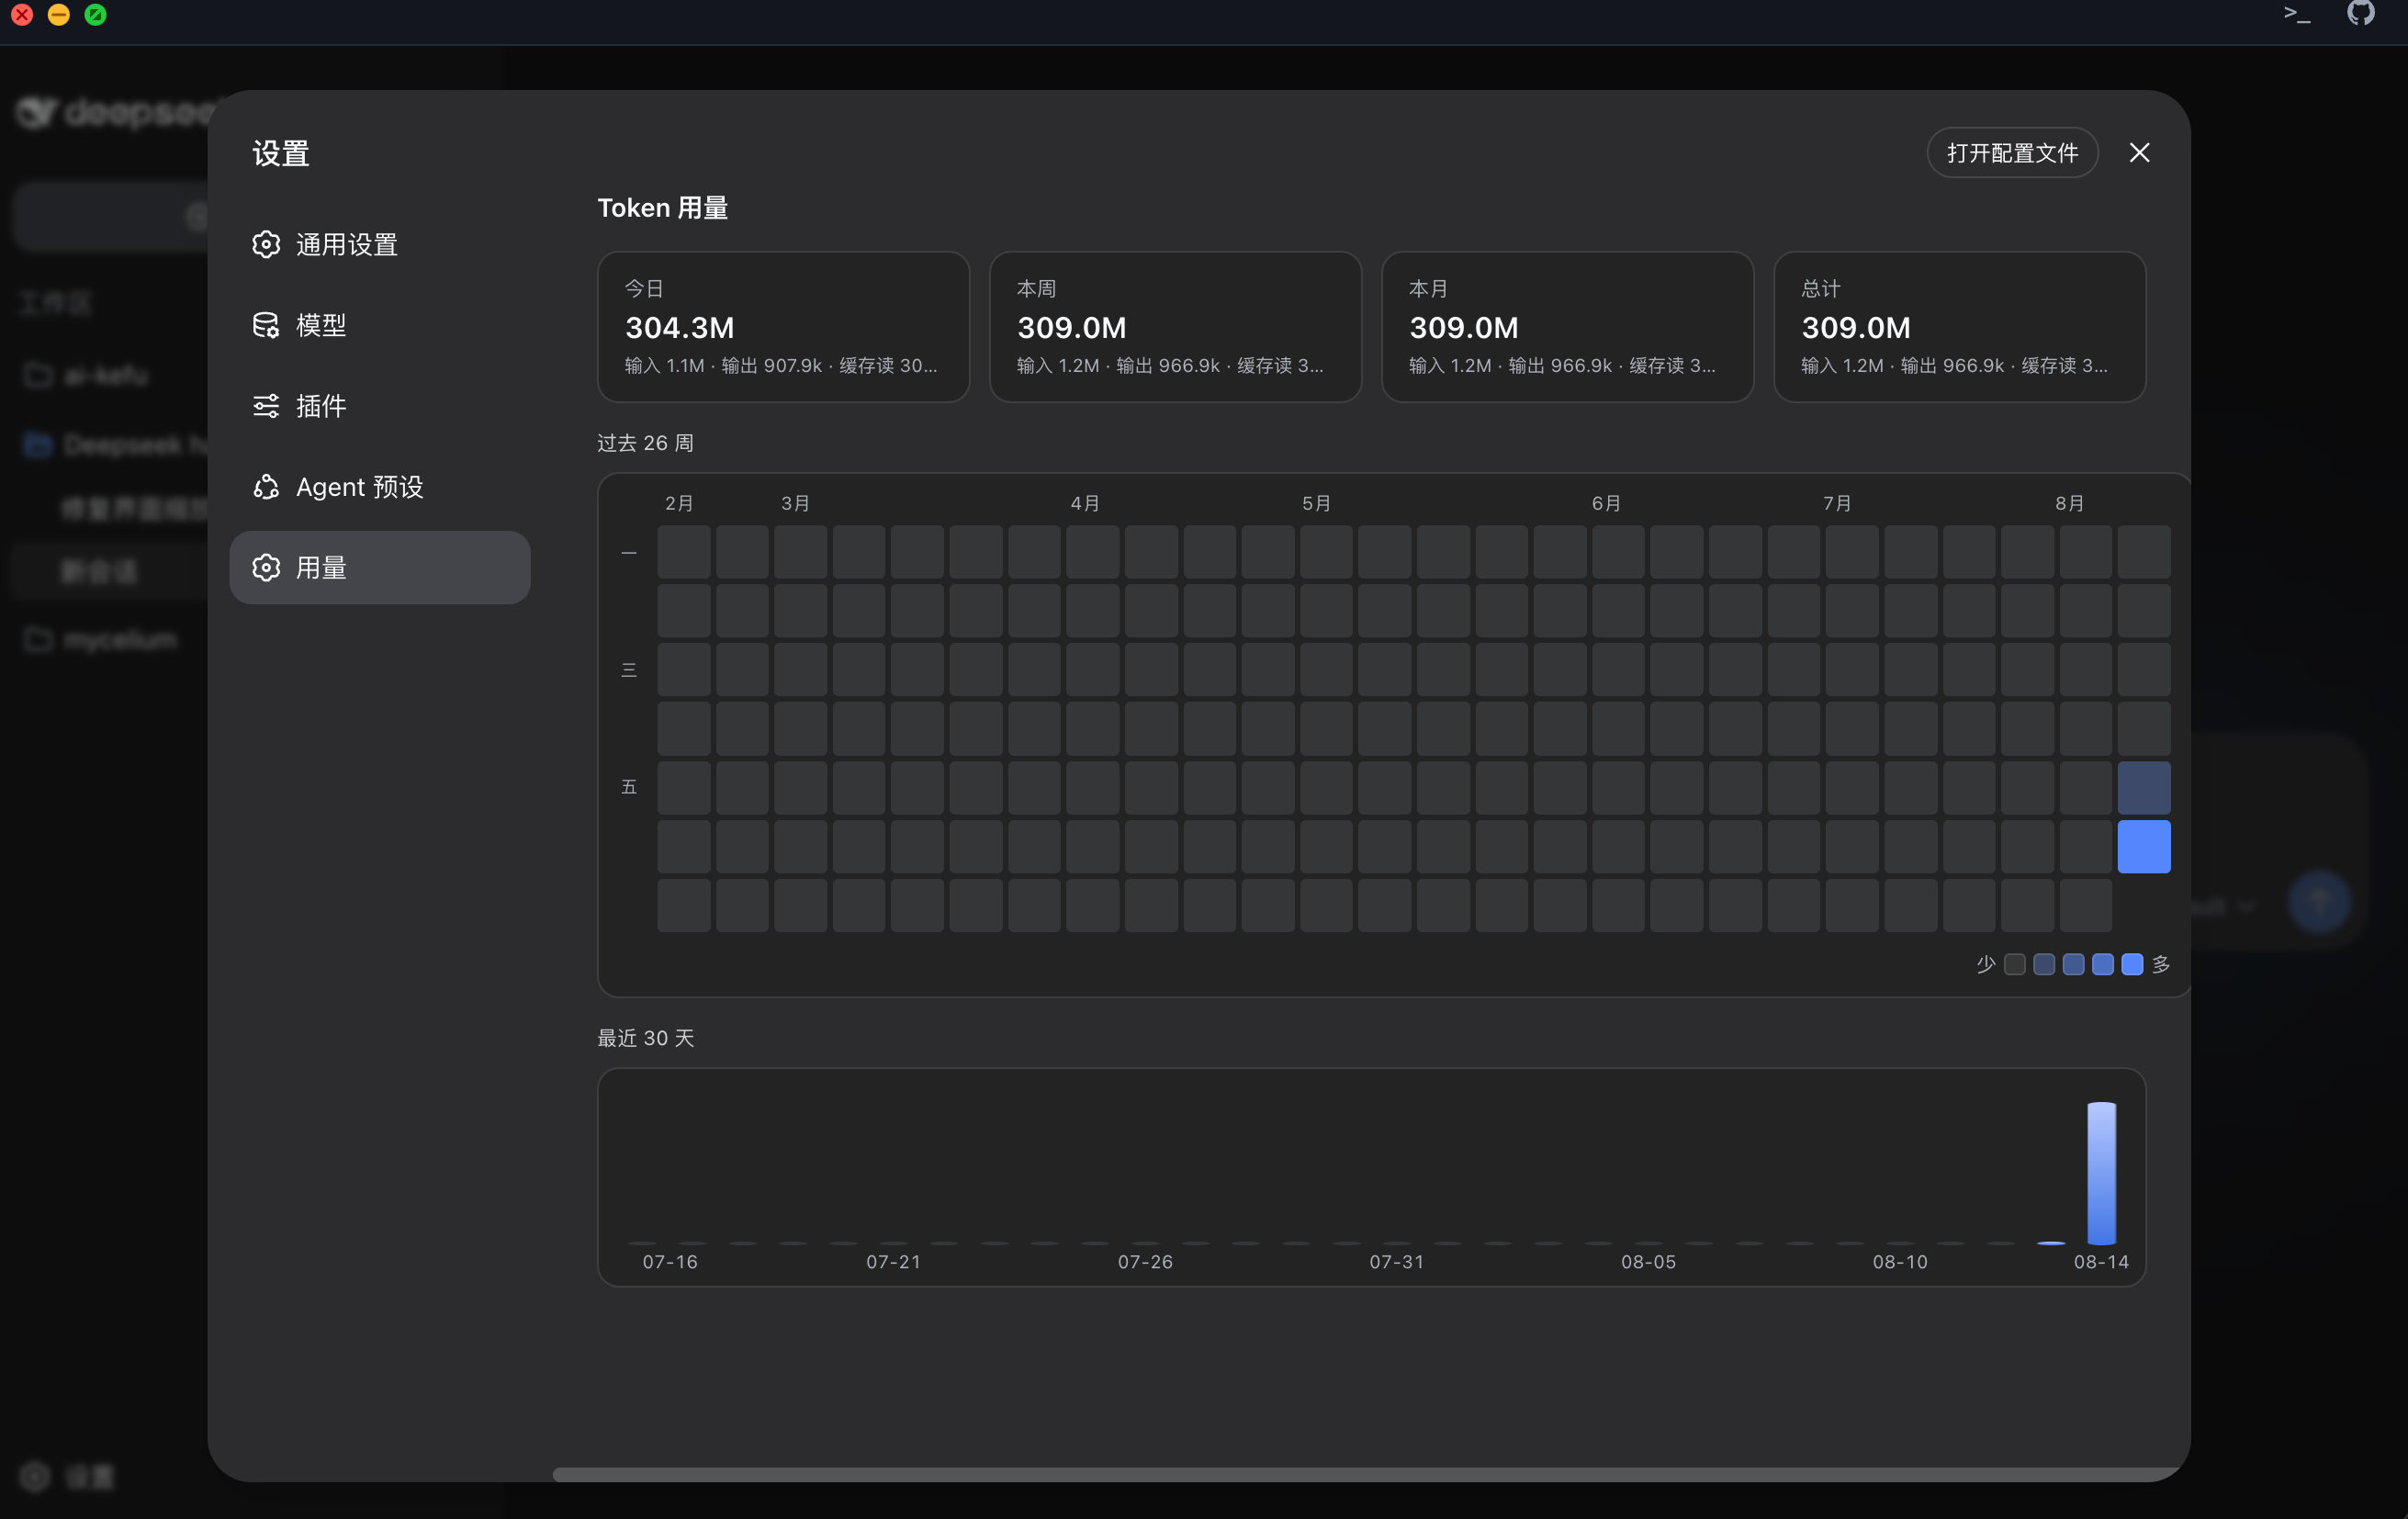This screenshot has width=2408, height=1519.
Task: Click the yellow macOS minimize button
Action: point(59,14)
